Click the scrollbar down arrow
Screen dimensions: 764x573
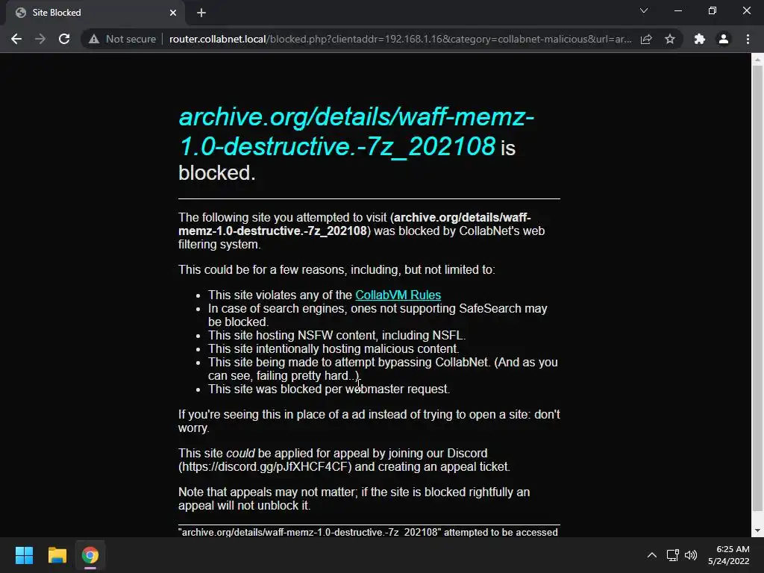click(x=757, y=530)
